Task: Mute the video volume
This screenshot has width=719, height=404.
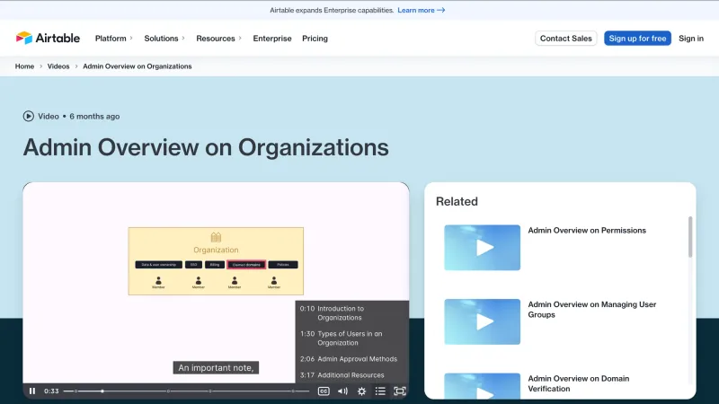Action: click(x=342, y=391)
